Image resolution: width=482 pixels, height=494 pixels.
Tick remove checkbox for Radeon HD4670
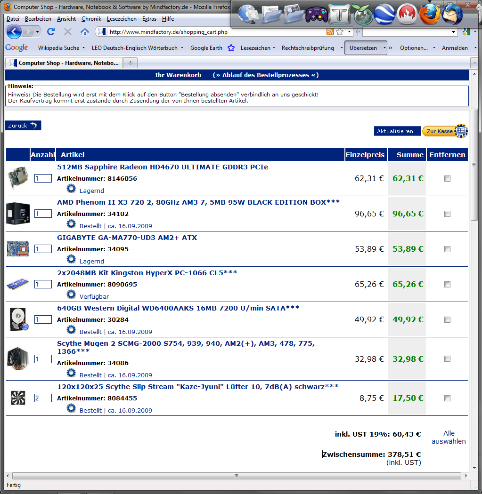point(447,179)
